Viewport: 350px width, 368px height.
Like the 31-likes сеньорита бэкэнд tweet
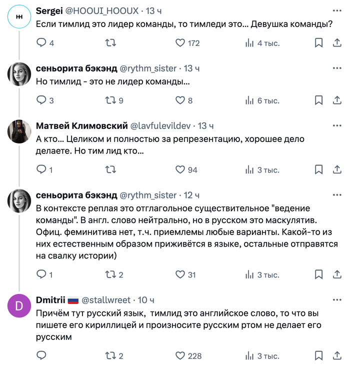coord(180,274)
